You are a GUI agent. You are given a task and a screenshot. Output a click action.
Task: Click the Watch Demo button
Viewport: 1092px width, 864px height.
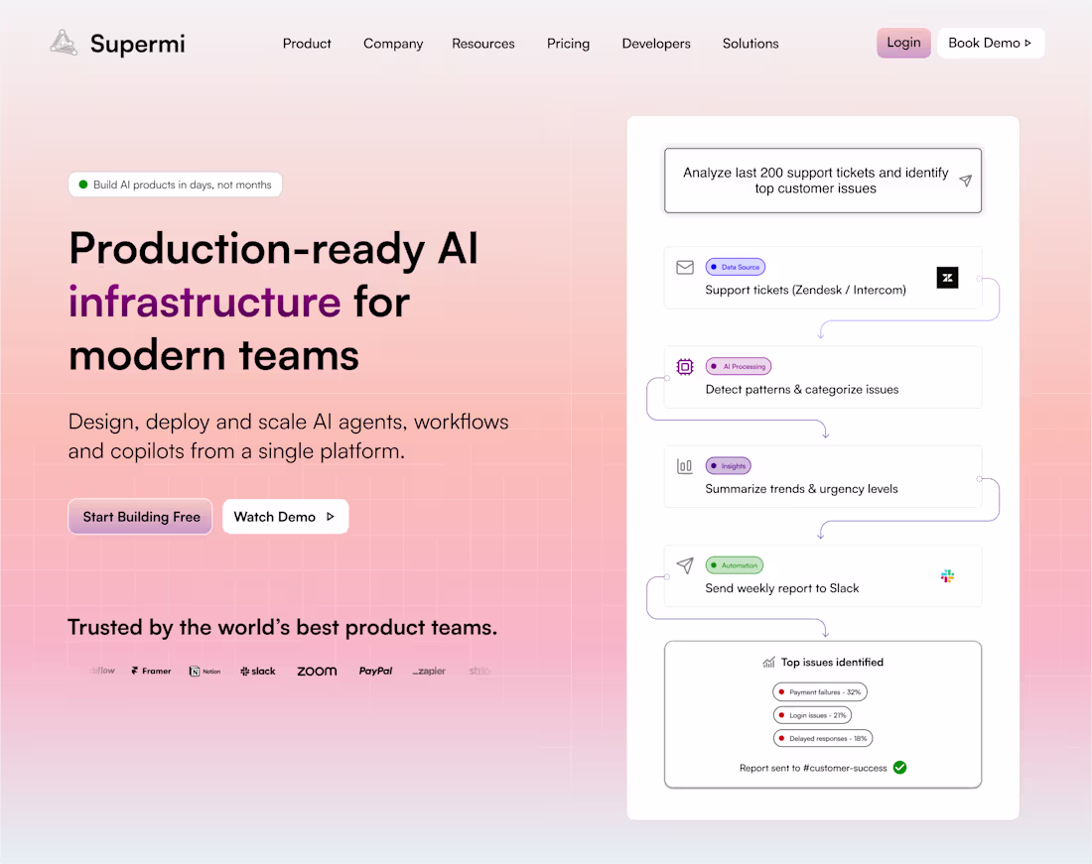(x=285, y=516)
